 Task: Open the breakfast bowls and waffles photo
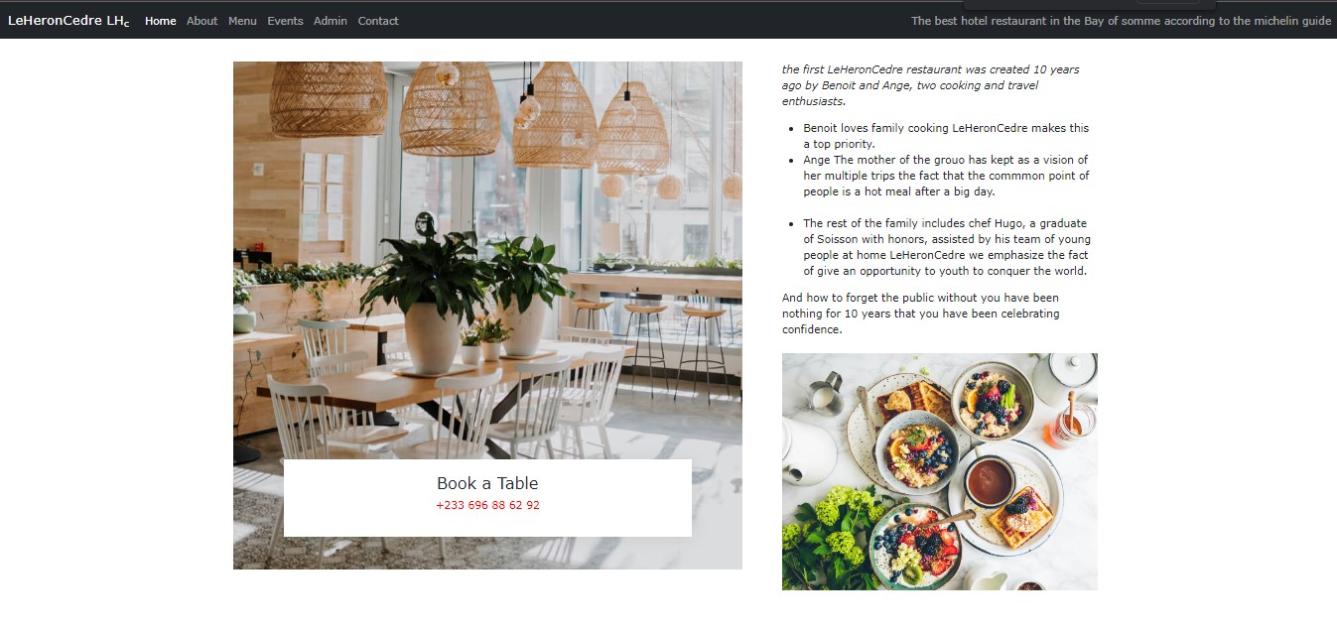pyautogui.click(x=940, y=472)
